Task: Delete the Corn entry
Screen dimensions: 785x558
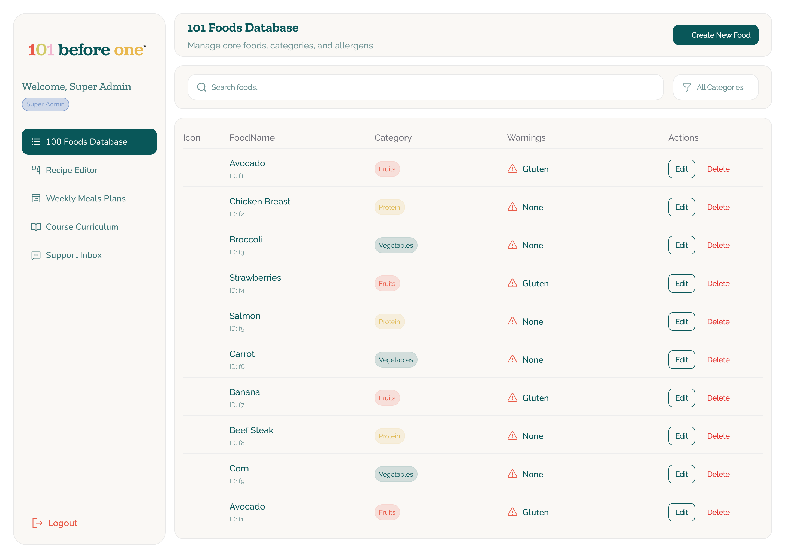Action: coord(718,474)
